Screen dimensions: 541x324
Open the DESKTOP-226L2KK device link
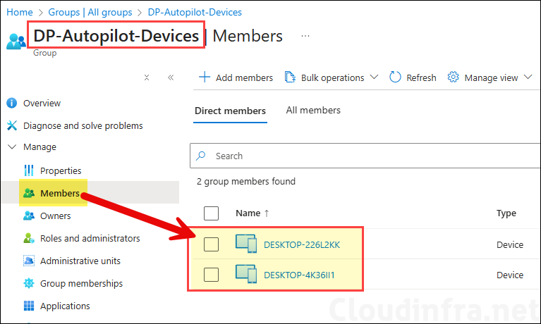[301, 244]
